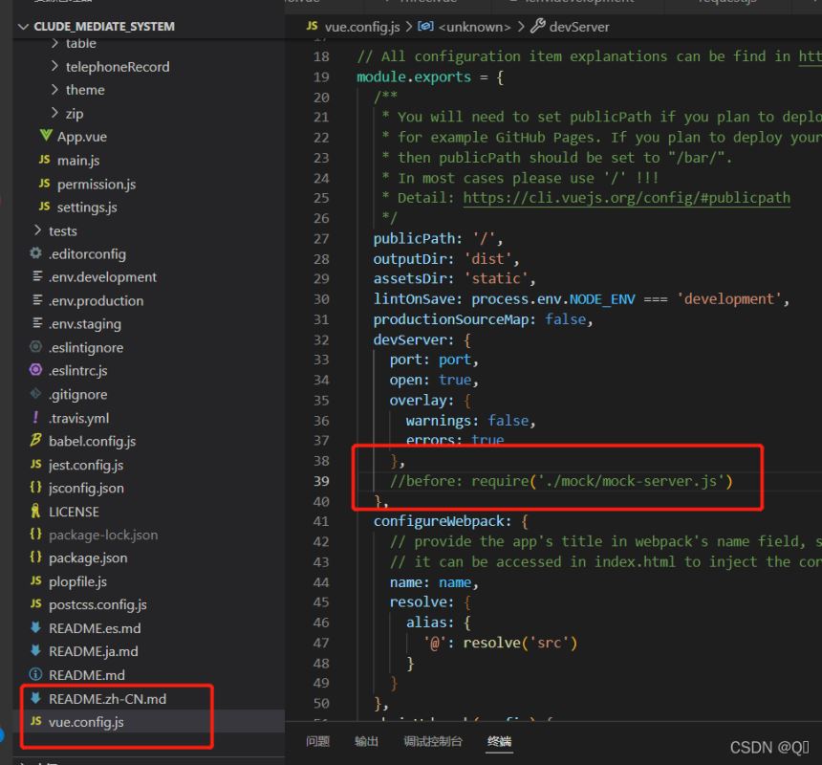Collapse the CLUDE_MEDIATE_SYSTEM explorer root
The image size is (822, 765).
(x=23, y=26)
